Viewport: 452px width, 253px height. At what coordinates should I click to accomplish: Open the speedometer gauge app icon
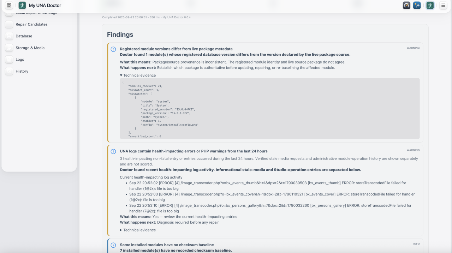tap(406, 5)
